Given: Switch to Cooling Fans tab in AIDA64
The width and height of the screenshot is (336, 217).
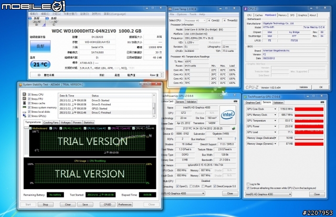Looking at the screenshot, I should point(51,123).
